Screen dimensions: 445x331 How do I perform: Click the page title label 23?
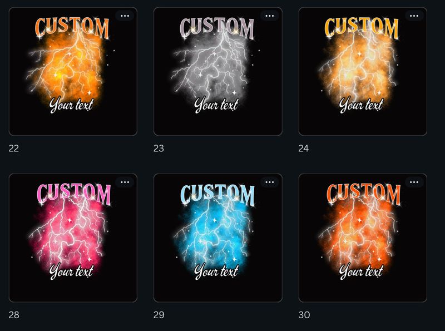pos(159,148)
